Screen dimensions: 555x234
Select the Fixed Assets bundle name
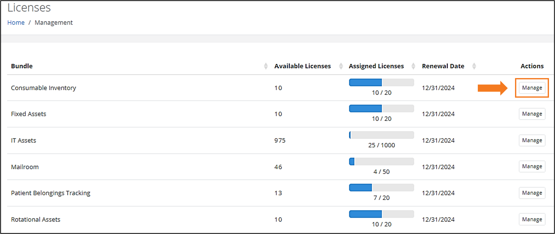click(29, 114)
